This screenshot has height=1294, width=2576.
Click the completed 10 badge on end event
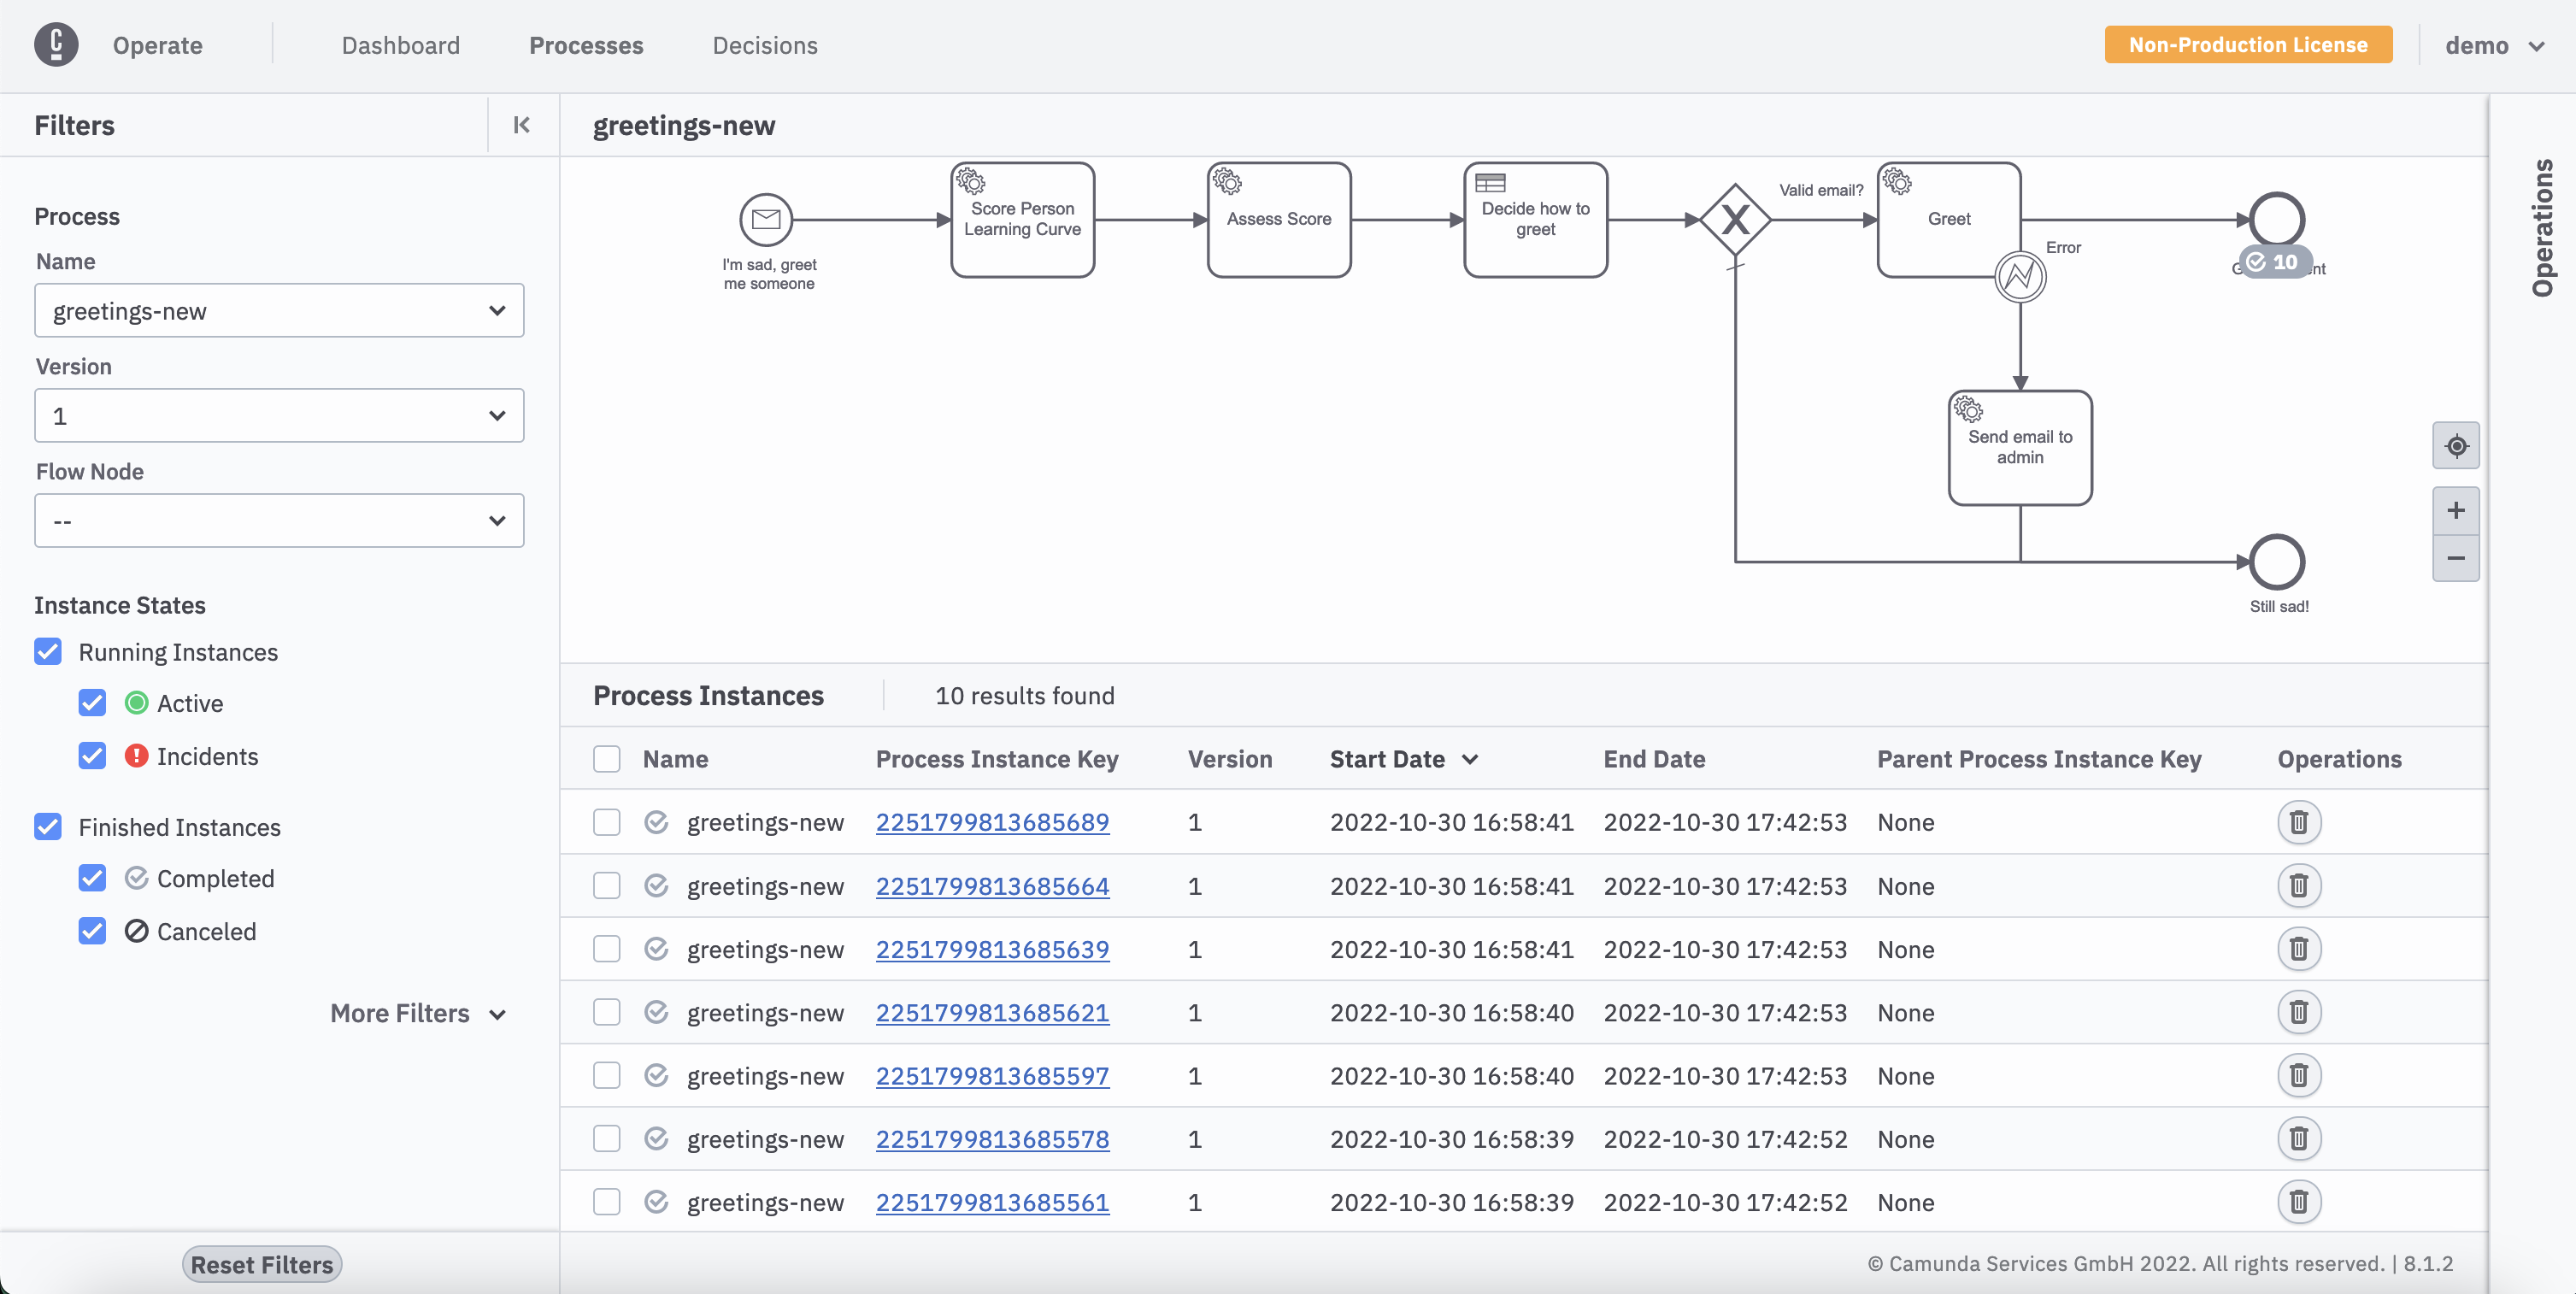pos(2275,262)
